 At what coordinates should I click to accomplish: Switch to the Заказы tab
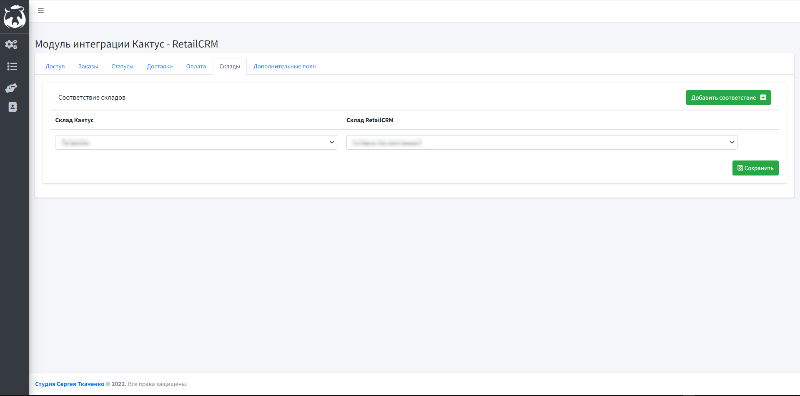pyautogui.click(x=88, y=66)
